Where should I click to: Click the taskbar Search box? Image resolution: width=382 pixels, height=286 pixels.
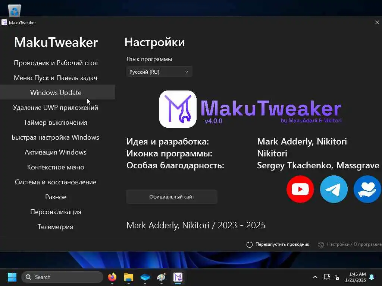point(62,277)
